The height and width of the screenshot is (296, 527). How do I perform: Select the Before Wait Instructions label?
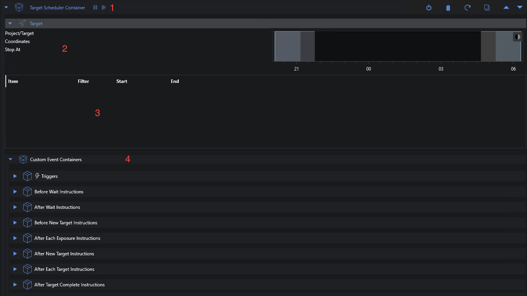[59, 192]
